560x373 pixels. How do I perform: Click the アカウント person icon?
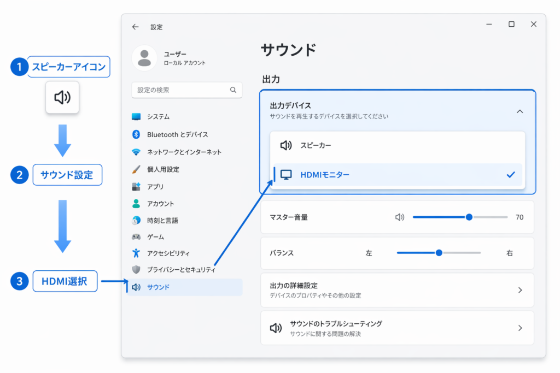point(136,204)
